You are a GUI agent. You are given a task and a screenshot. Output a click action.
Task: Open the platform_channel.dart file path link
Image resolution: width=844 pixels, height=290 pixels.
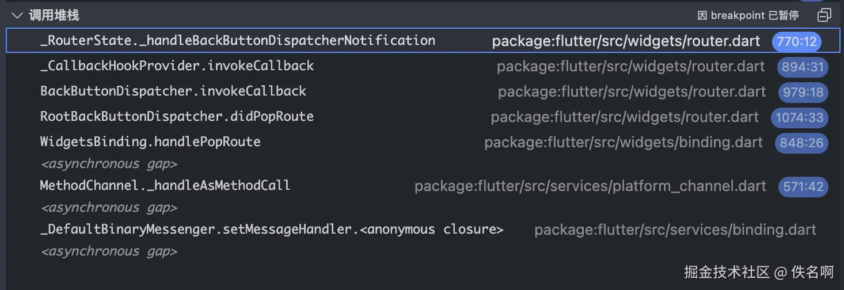click(590, 186)
